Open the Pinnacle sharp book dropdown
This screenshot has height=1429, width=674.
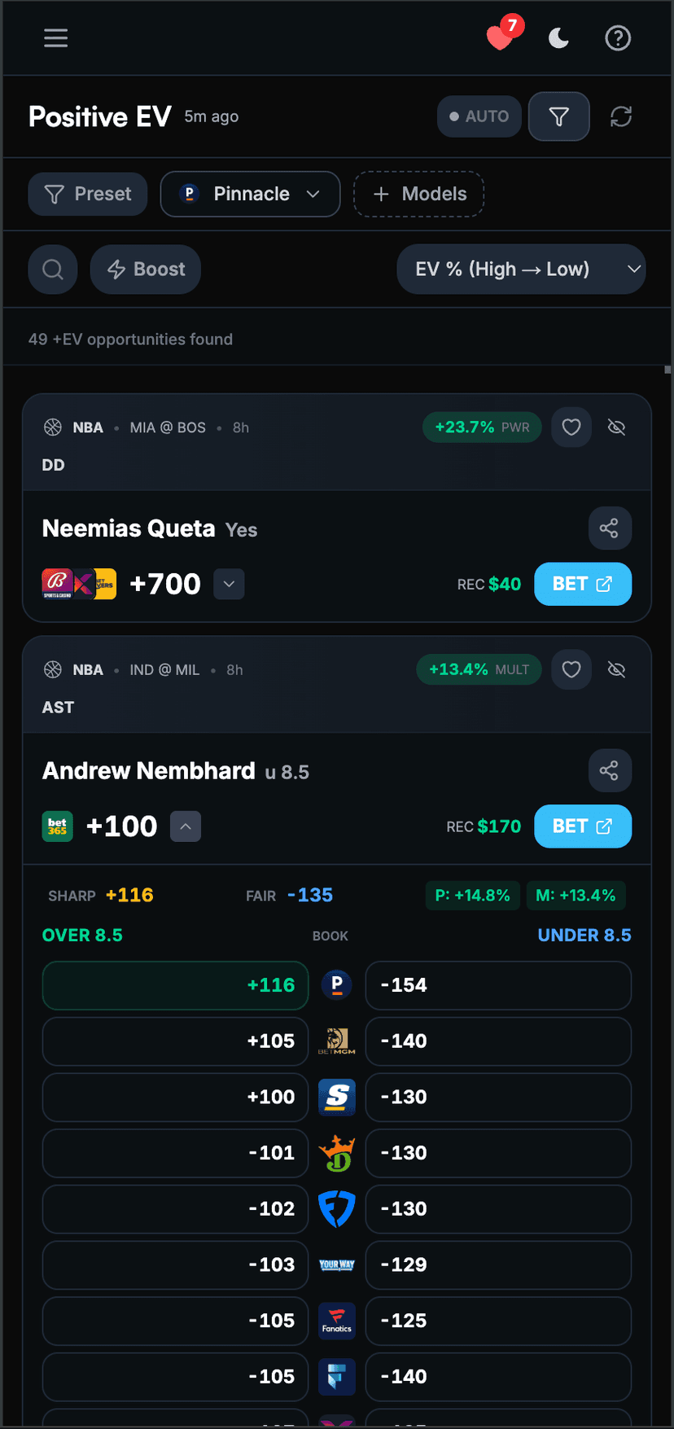point(250,194)
